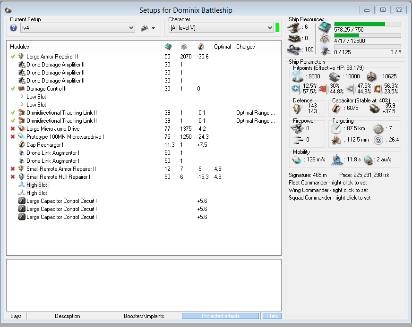Viewport: 412px width, 327px height.
Task: Open the Bays tab
Action: tap(16, 316)
